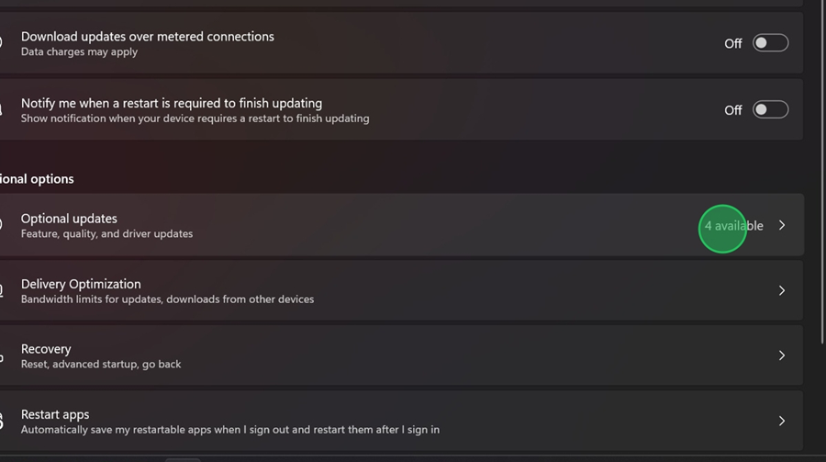The height and width of the screenshot is (462, 826).
Task: Click the "Notify me when a restart" label
Action: click(x=172, y=103)
